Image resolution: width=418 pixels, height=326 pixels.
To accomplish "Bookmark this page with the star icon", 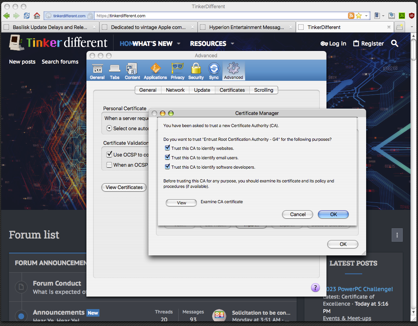I will tap(359, 16).
